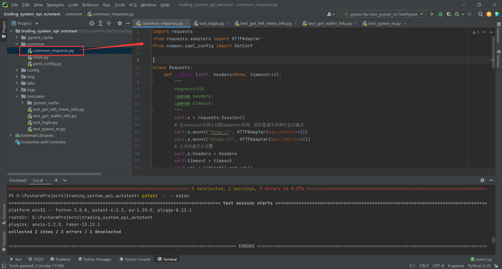Open run configuration dropdown for test_pytest_m.TestPytest
Screen dimensions: 502x269
(x=384, y=14)
